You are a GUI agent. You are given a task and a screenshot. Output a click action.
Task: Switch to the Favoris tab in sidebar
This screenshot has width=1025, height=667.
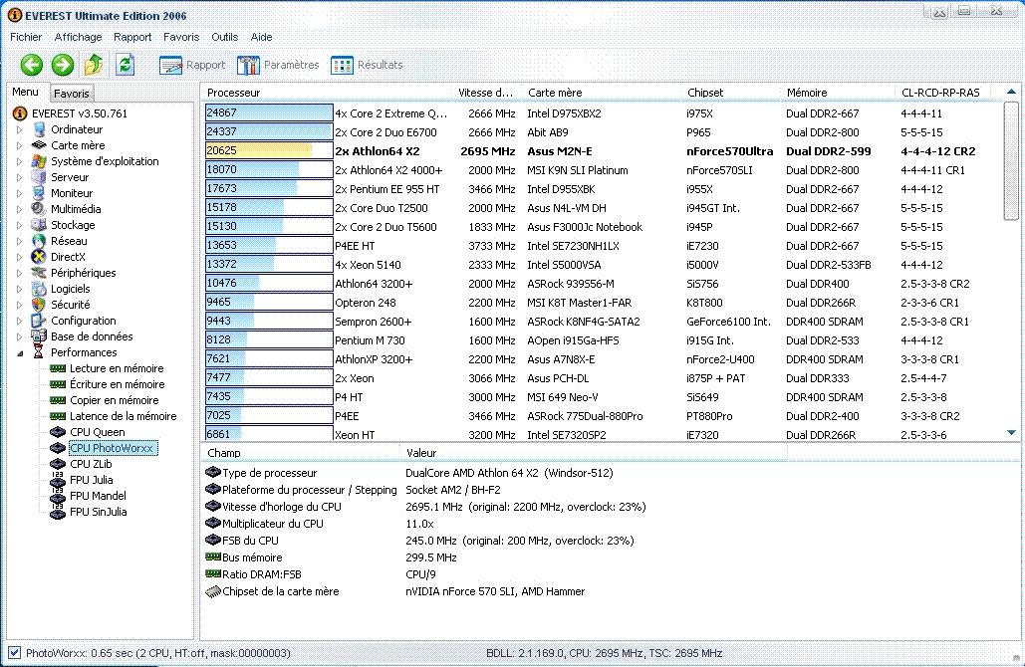(x=72, y=94)
